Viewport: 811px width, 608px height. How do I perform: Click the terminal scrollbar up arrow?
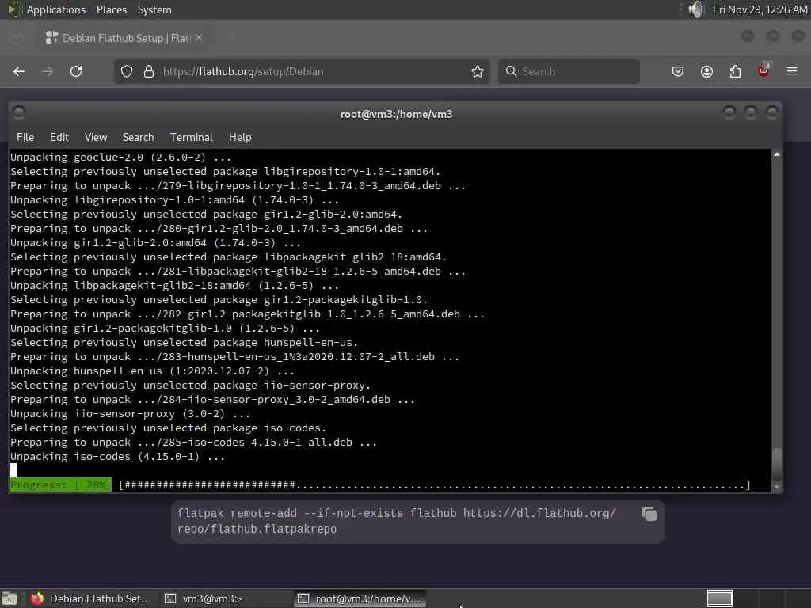tap(776, 154)
